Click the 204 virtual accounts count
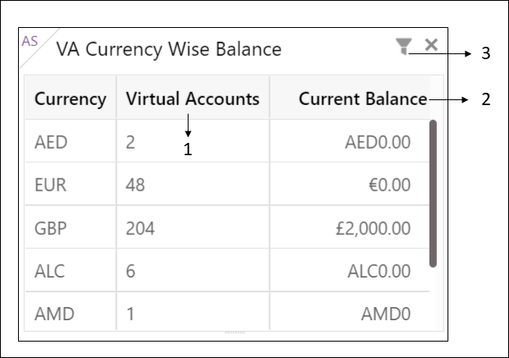The image size is (509, 358). point(140,228)
